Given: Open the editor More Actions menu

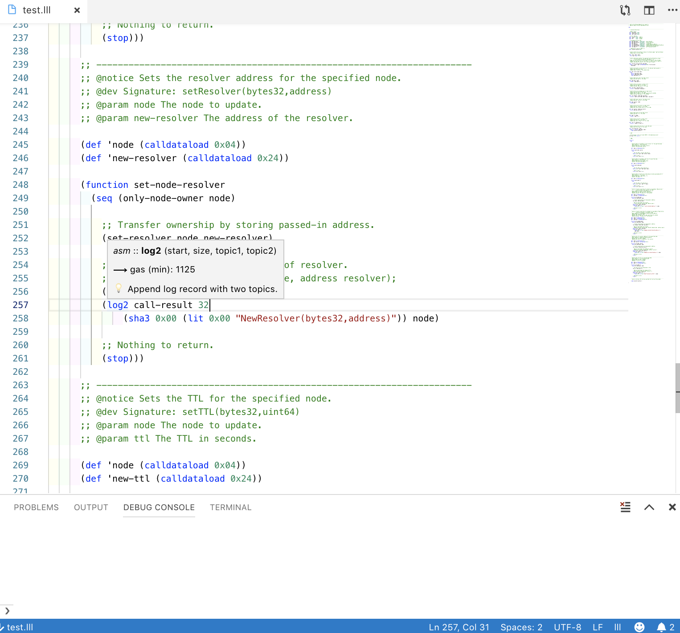Looking at the screenshot, I should tap(672, 10).
